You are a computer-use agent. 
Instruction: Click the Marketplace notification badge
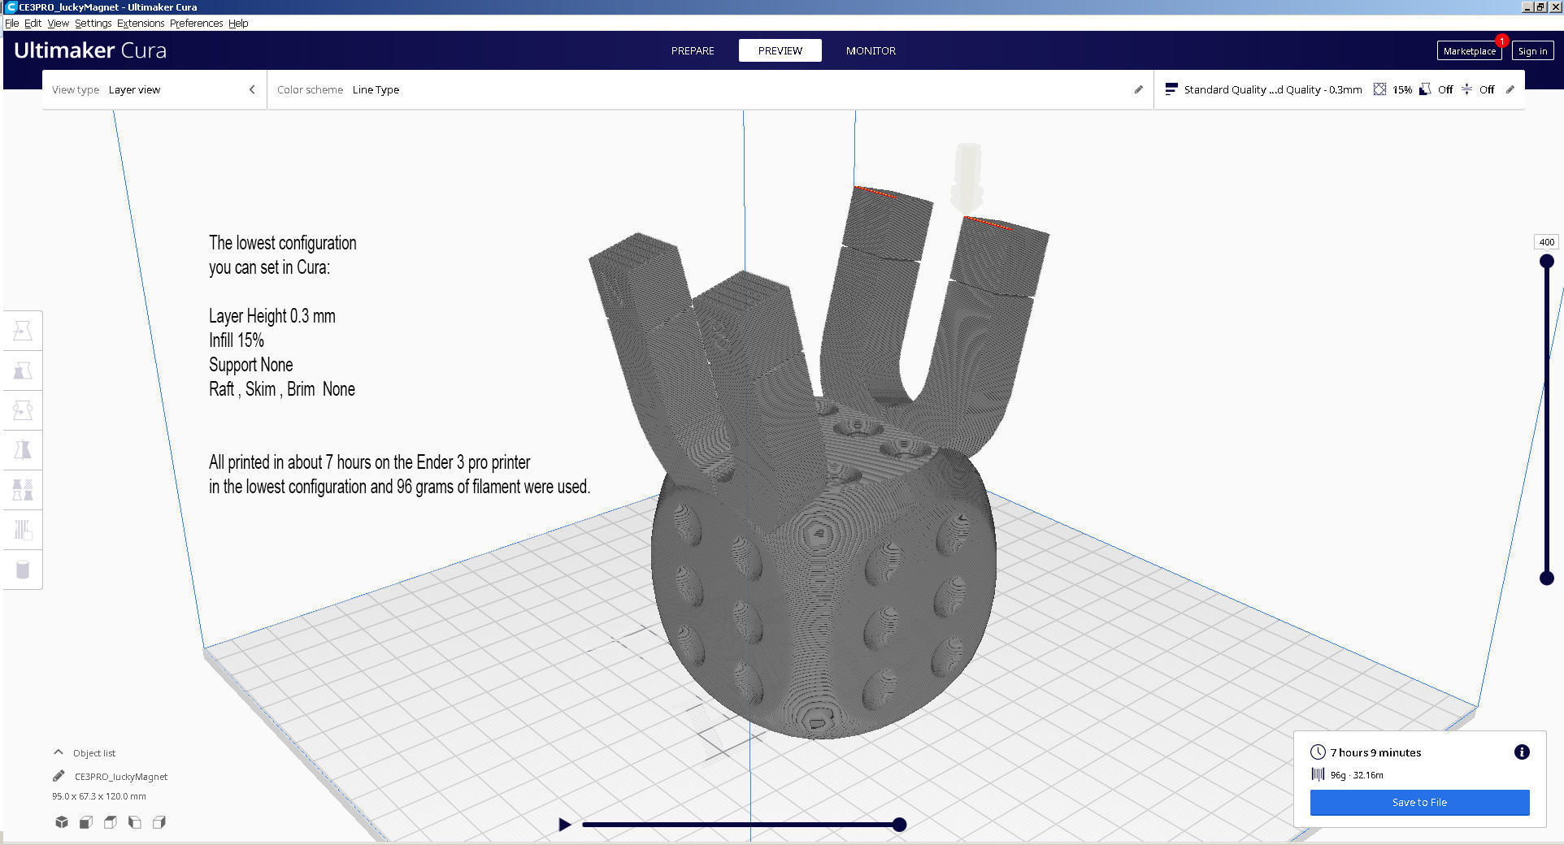[1501, 41]
